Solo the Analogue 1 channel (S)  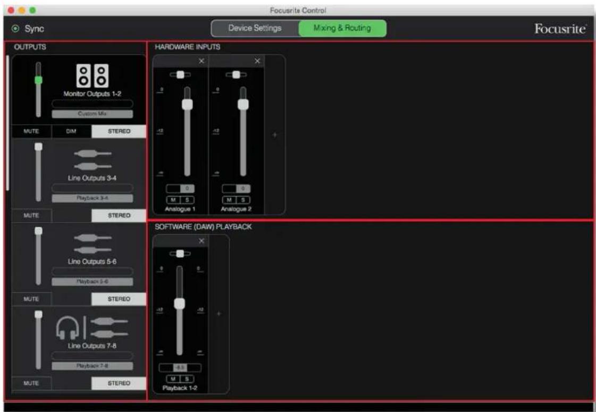pos(187,200)
